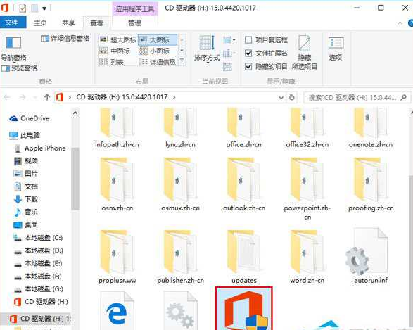Click the navigation pane scrollbar thumb
413x330 pixels.
[x=75, y=179]
